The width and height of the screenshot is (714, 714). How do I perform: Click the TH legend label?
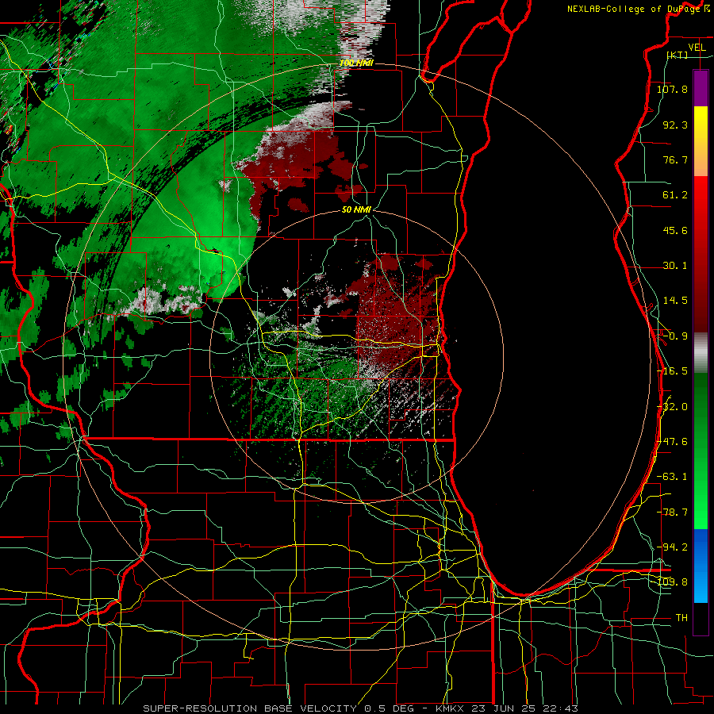click(x=681, y=618)
